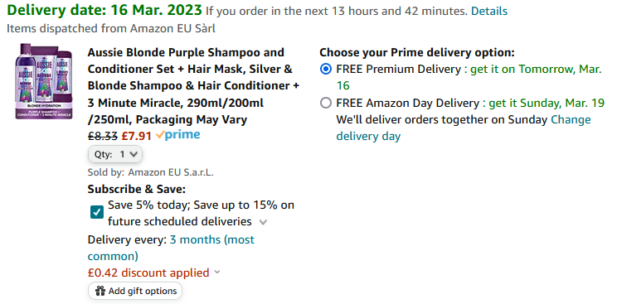This screenshot has height=304, width=617.
Task: Select FREE Amazon Day Delivery radio option
Action: tap(326, 103)
